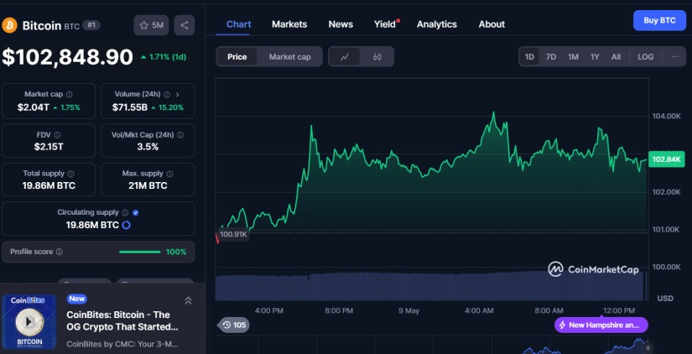Viewport: 692px width, 354px height.
Task: Click the 21M BTC max supply value
Action: 148,185
